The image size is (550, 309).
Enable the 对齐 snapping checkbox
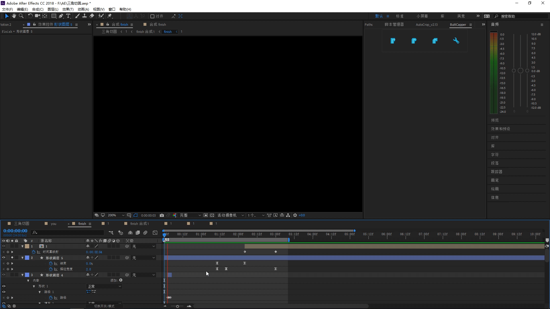[152, 16]
